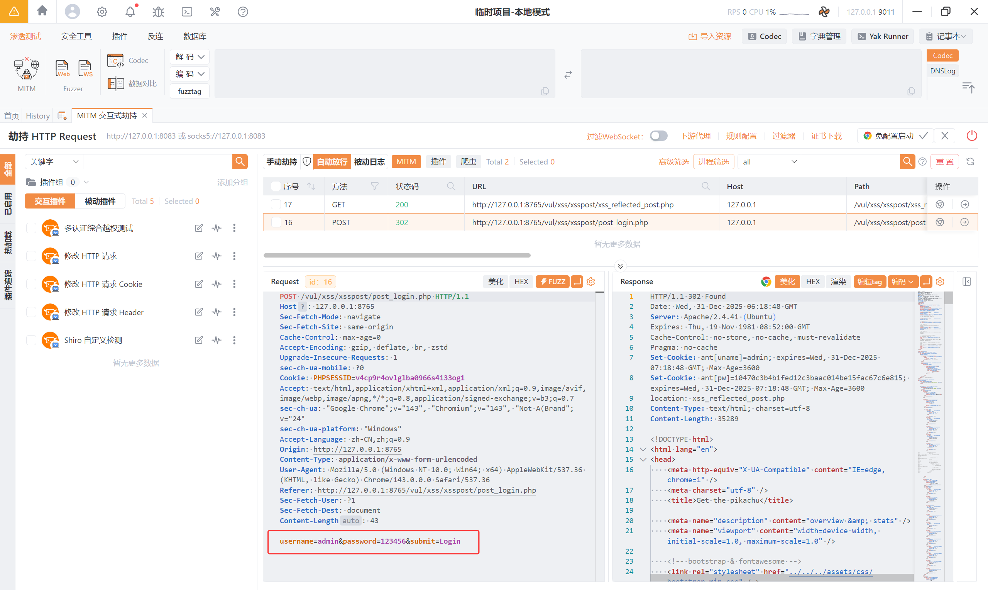Open the 解码 dropdown

[x=189, y=57]
